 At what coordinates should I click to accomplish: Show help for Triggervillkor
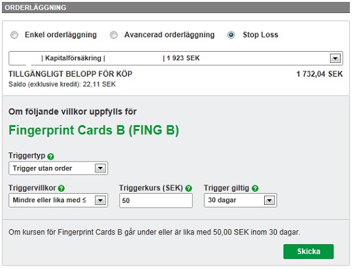tap(61, 188)
